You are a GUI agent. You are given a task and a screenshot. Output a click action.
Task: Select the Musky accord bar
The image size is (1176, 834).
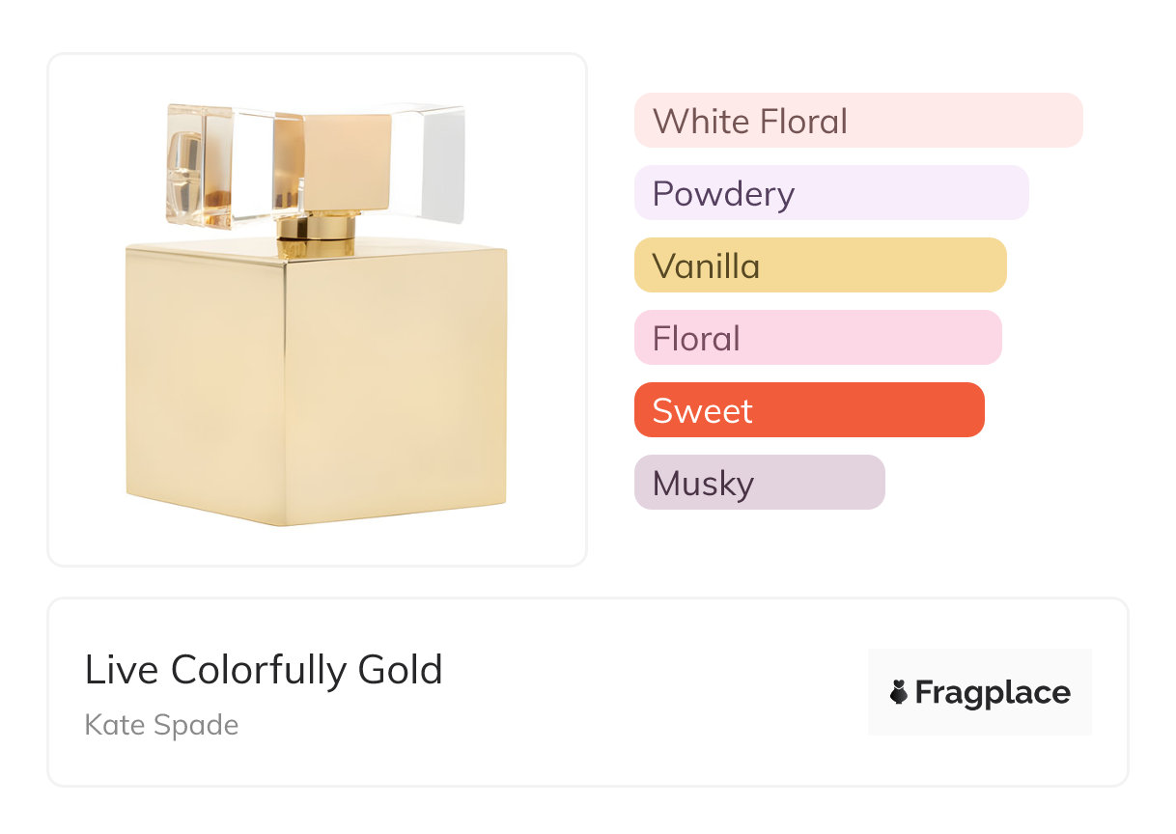[759, 483]
